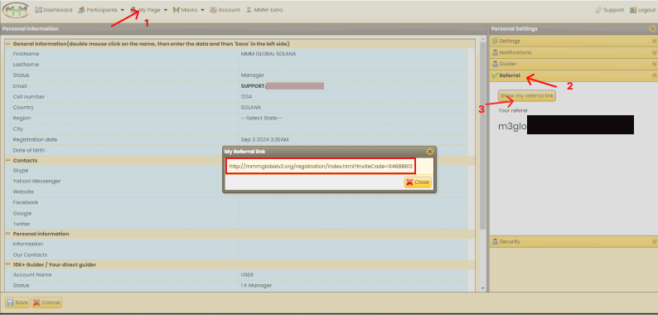This screenshot has height=315, width=658.
Task: Expand the Mavro dropdown arrow
Action: [202, 10]
